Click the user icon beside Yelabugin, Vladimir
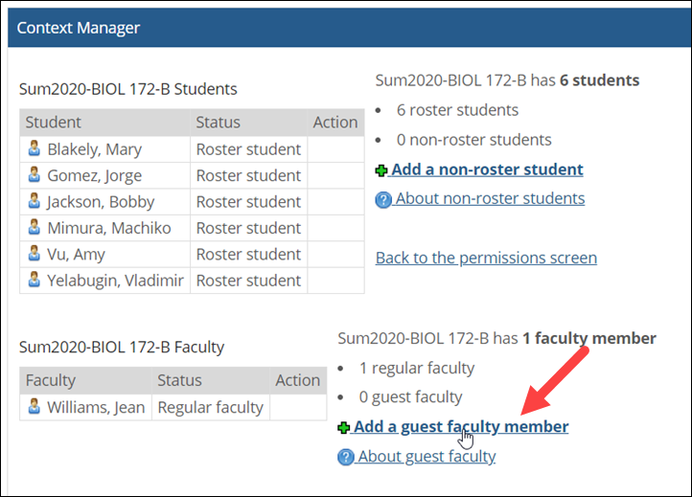Screen dimensions: 692x497 [34, 280]
